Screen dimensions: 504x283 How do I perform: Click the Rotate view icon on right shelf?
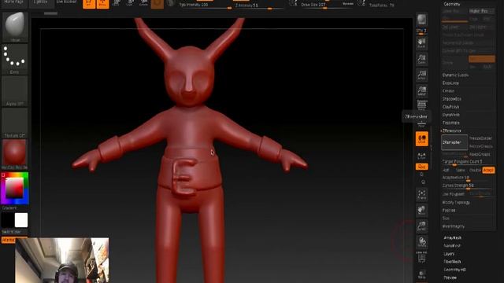click(422, 242)
